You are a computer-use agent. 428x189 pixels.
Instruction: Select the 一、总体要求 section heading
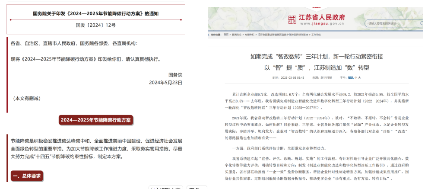click(27, 176)
